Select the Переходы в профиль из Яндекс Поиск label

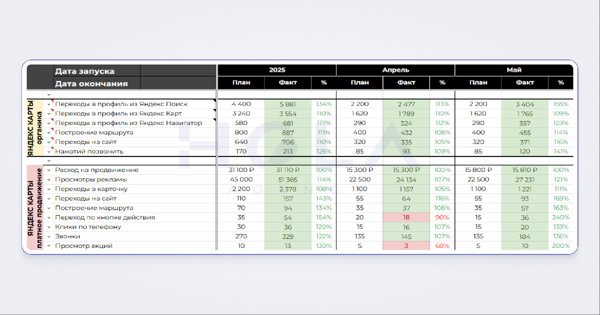[x=121, y=104]
